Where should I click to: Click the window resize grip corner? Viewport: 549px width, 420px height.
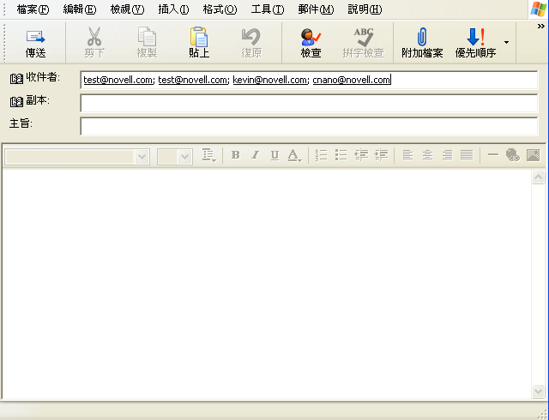(543, 414)
